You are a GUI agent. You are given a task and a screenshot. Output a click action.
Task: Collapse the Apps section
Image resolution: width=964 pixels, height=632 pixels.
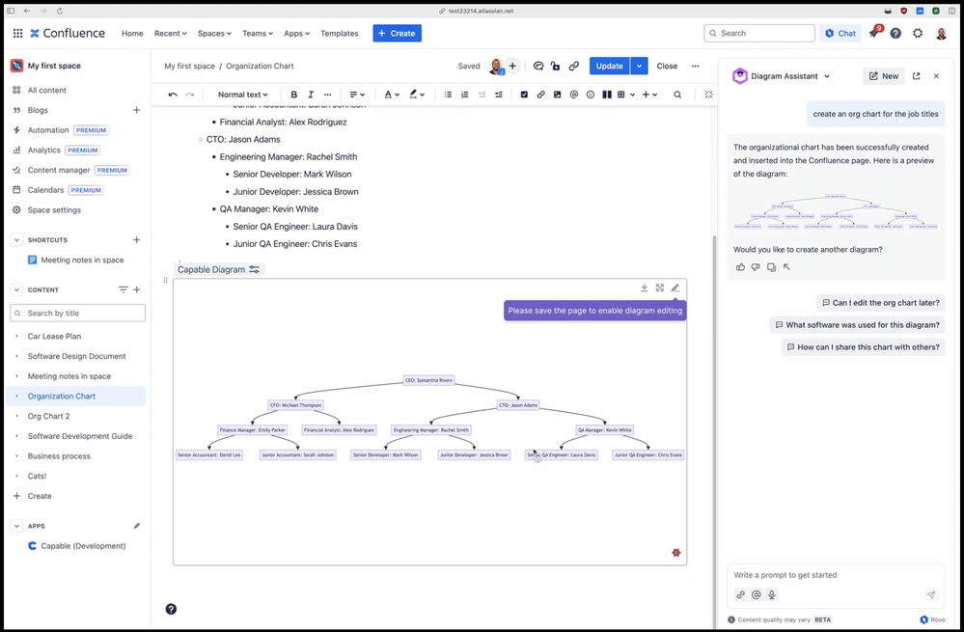pos(16,526)
